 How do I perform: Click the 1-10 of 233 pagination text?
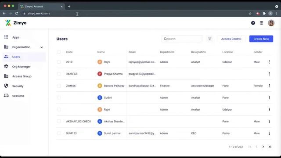click(236, 147)
